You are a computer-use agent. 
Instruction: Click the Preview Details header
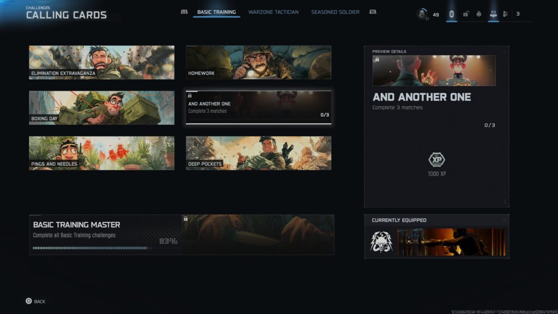(389, 52)
